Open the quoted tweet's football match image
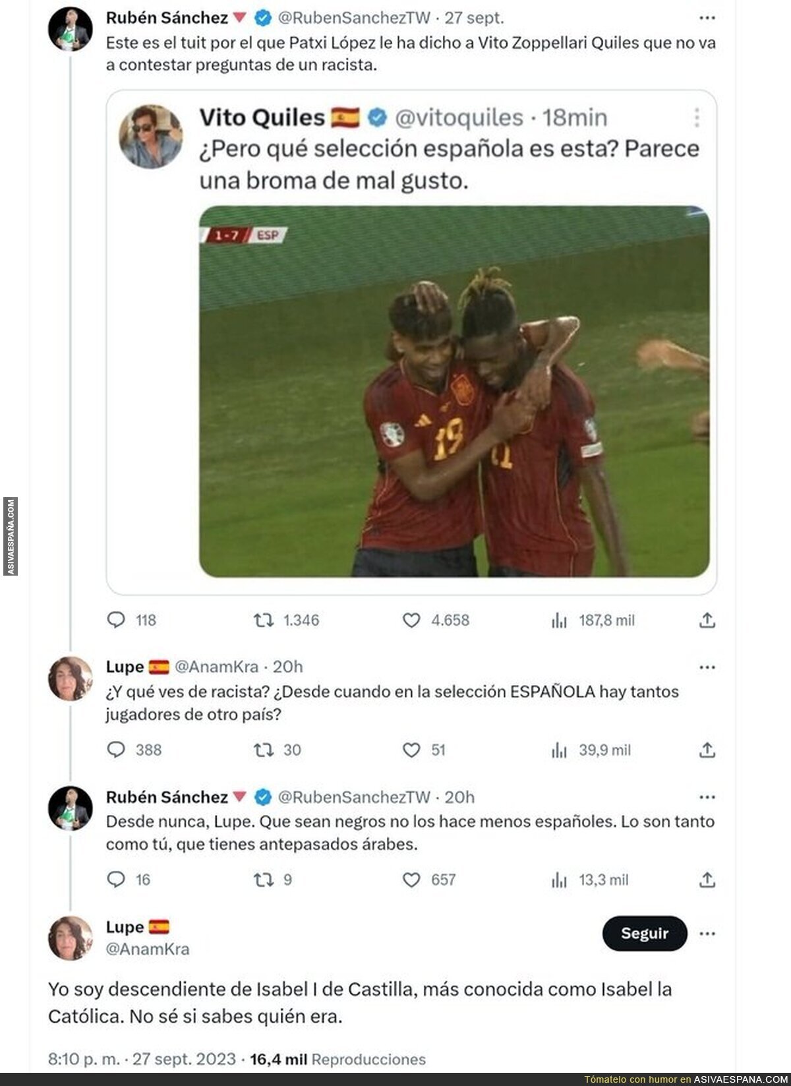Screen dimensions: 791x1086 coord(454,391)
